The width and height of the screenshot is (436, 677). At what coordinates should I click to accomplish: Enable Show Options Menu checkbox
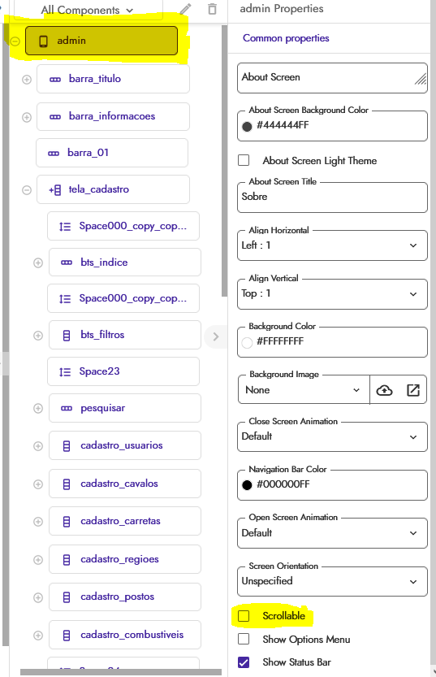[244, 639]
